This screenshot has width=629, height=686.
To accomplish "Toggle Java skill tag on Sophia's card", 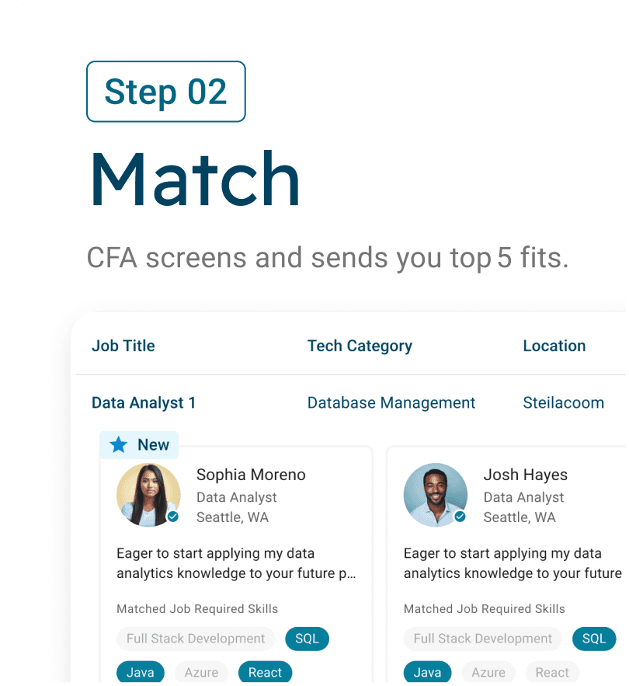I will click(x=141, y=672).
